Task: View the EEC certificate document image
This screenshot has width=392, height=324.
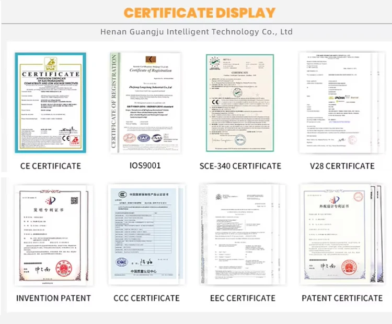Action: point(242,235)
